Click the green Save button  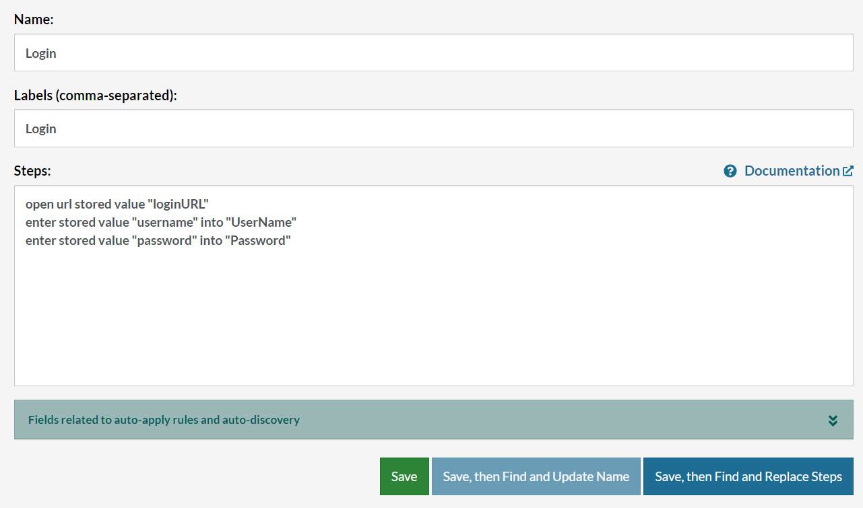tap(404, 476)
